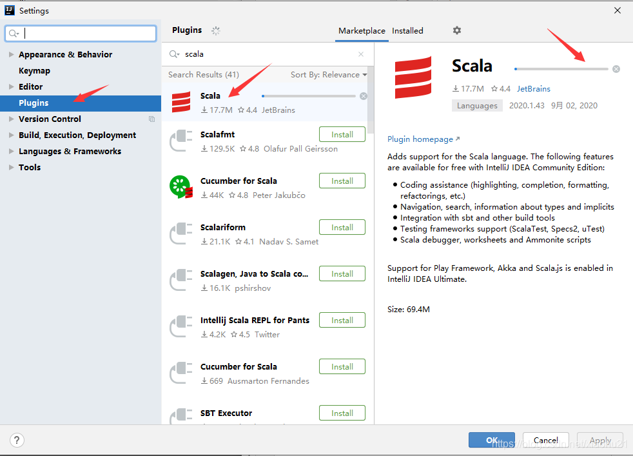Click Ausmarton Fernandes Cucumber plugin icon
This screenshot has height=456, width=633.
(x=181, y=373)
